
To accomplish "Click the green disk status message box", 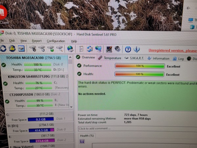I will [x=137, y=96].
